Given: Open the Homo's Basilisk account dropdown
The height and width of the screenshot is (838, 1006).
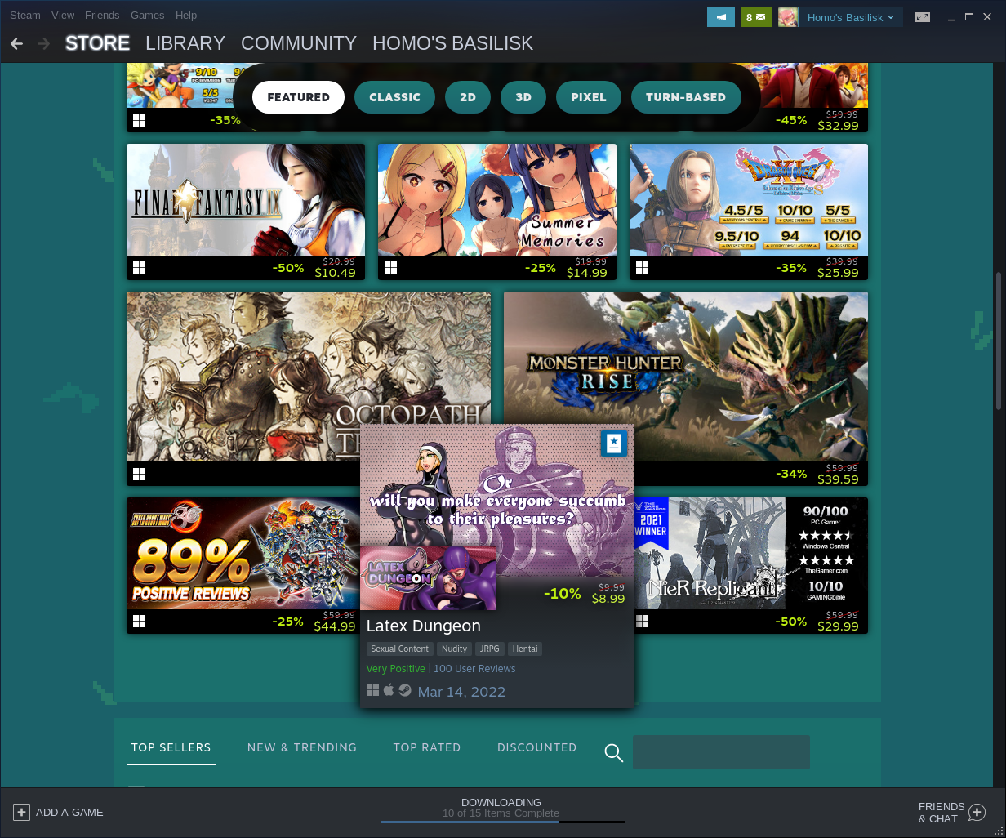Looking at the screenshot, I should [850, 17].
